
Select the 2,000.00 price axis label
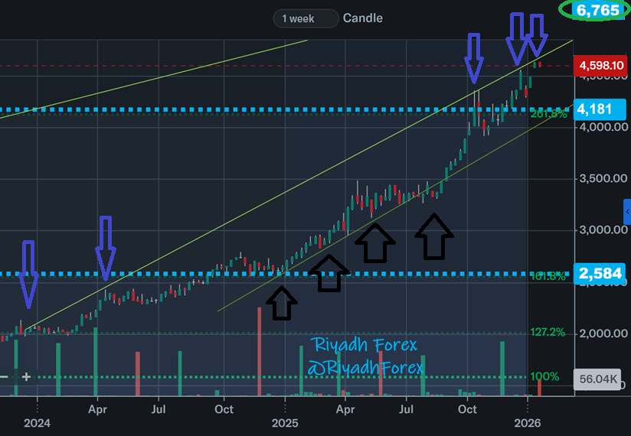(603, 334)
